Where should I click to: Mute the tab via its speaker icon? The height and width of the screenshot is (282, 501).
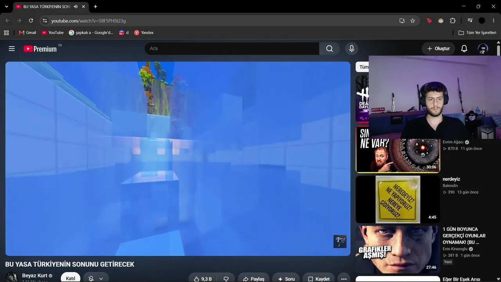click(76, 7)
